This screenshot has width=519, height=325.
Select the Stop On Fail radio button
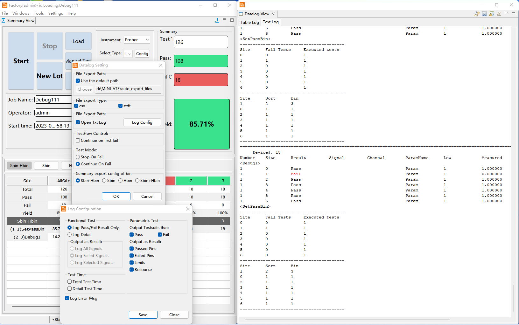point(78,157)
